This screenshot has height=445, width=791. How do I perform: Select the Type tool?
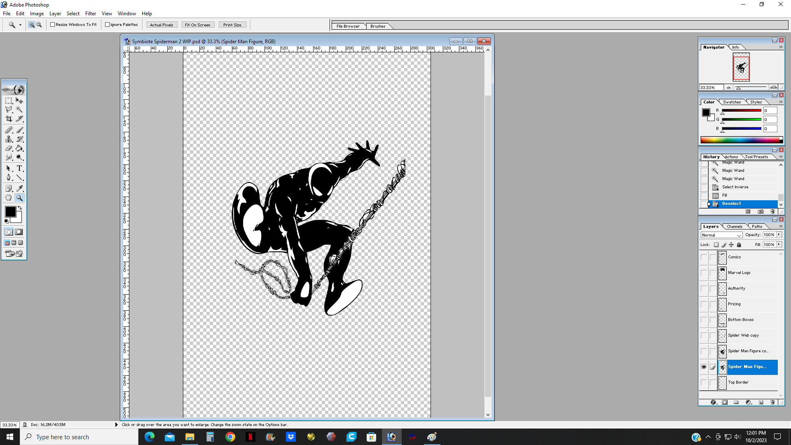[19, 168]
